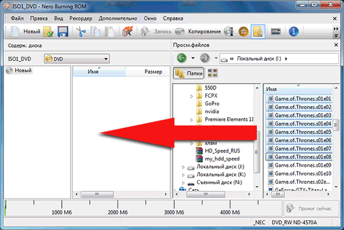Switch file view with the thumbnails icon

point(213,73)
